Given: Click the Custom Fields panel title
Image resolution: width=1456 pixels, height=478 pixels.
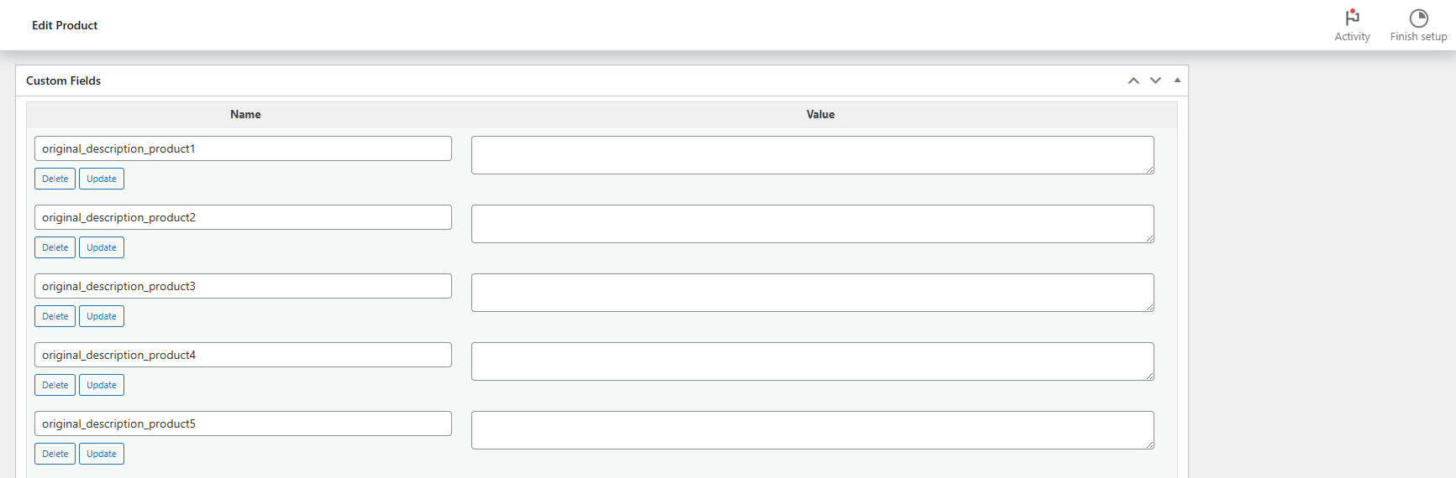Looking at the screenshot, I should [64, 81].
